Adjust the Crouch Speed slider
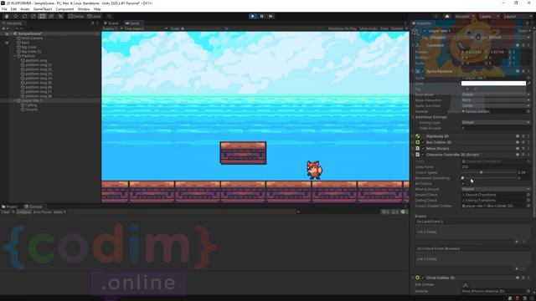 tap(488, 172)
